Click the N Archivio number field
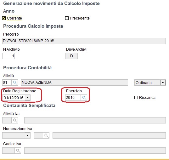Viewport: 169px width, 160px height. [8, 56]
